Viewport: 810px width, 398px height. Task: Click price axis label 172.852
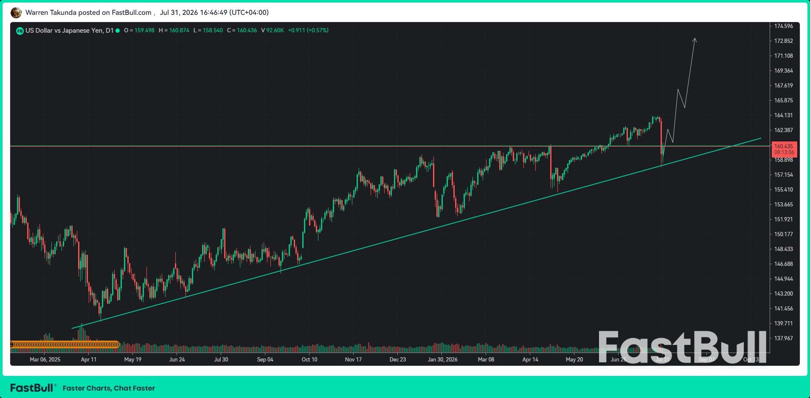783,41
